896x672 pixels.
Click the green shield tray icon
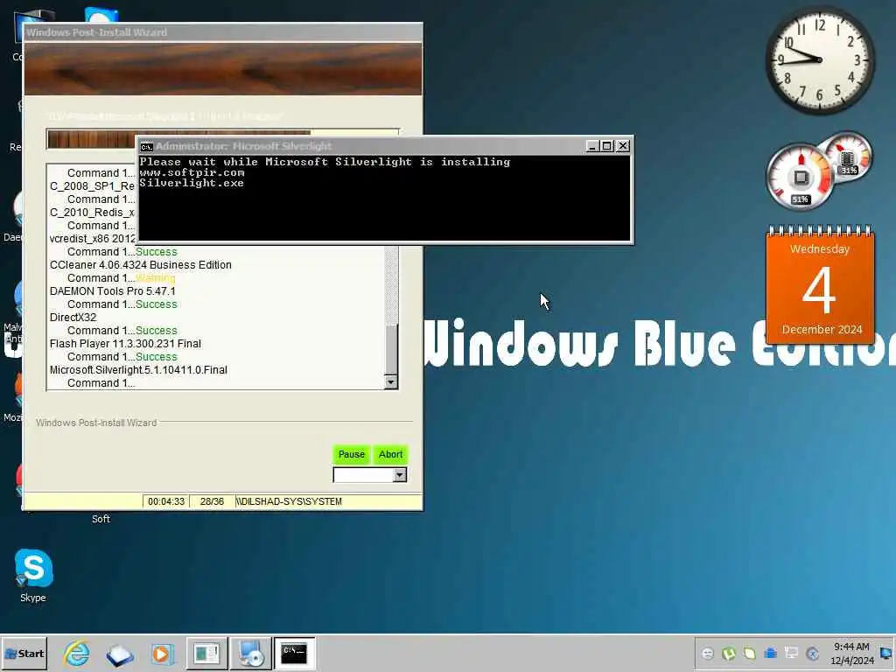(x=750, y=653)
